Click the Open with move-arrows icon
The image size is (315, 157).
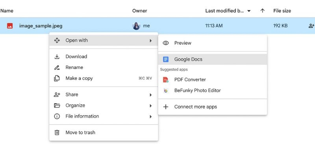57,40
